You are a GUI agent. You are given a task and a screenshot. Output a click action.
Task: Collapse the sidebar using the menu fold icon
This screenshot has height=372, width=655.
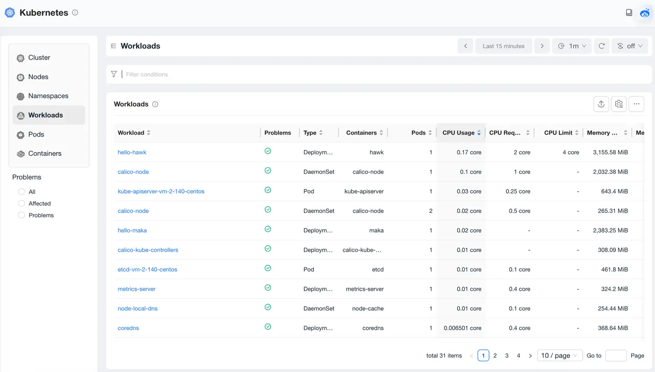(114, 46)
